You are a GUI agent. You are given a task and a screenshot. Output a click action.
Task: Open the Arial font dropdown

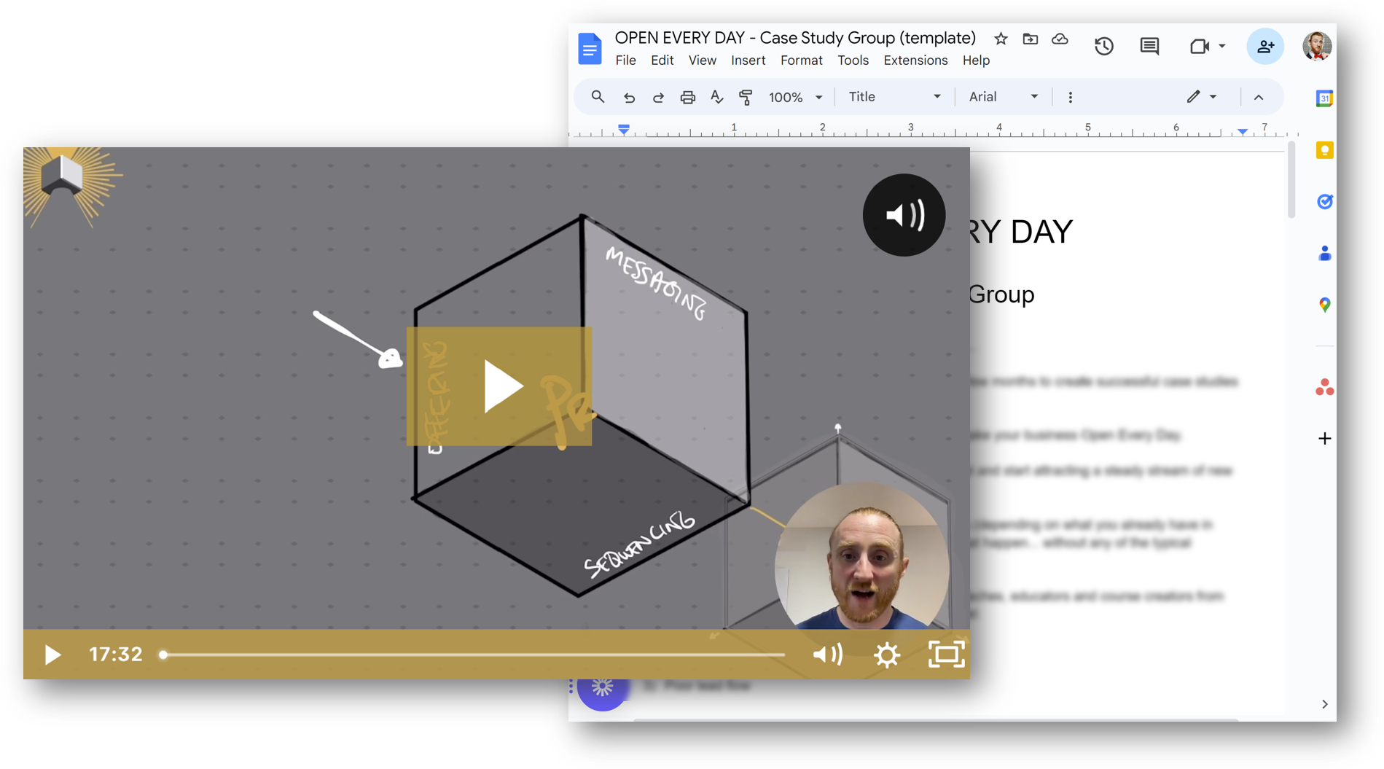tap(1003, 97)
